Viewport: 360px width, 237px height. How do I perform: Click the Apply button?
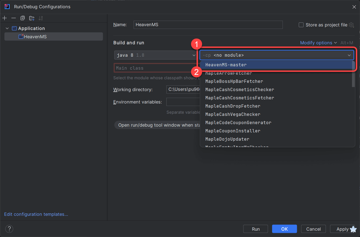[342, 229]
